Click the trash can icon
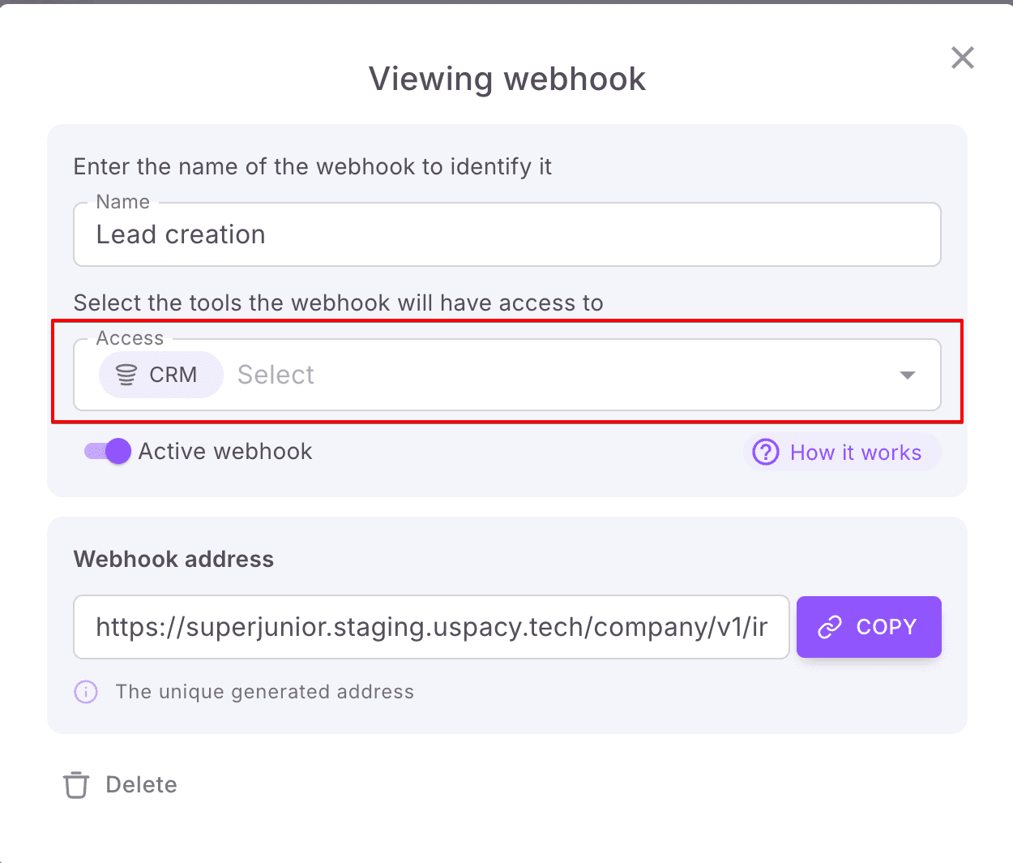The width and height of the screenshot is (1013, 863). pyautogui.click(x=76, y=784)
